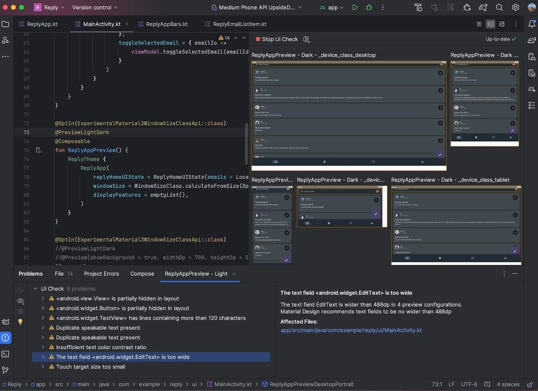This screenshot has width=538, height=391.
Task: Click the Build hammer icon
Action: 418,8
